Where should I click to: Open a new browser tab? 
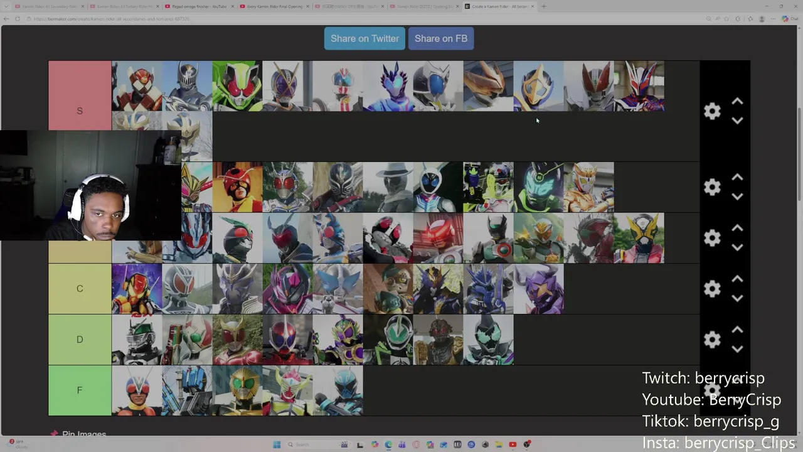[544, 6]
